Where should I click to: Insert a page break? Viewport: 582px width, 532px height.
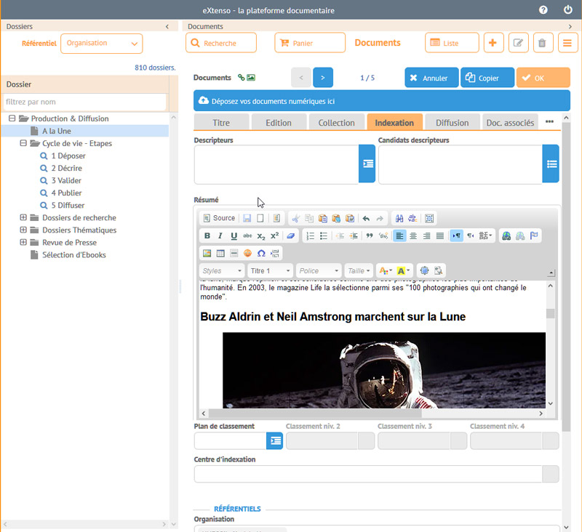click(x=275, y=253)
